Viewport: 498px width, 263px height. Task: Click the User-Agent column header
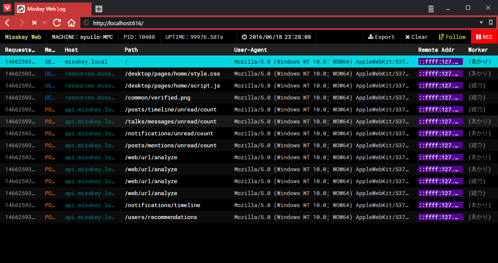(251, 50)
